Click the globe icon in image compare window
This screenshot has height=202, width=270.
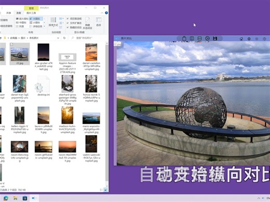249,39
